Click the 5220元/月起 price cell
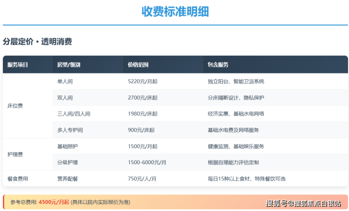This screenshot has width=349, height=211. (x=142, y=81)
